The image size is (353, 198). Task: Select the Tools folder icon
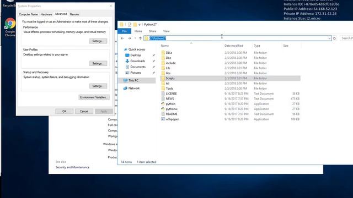(163, 89)
